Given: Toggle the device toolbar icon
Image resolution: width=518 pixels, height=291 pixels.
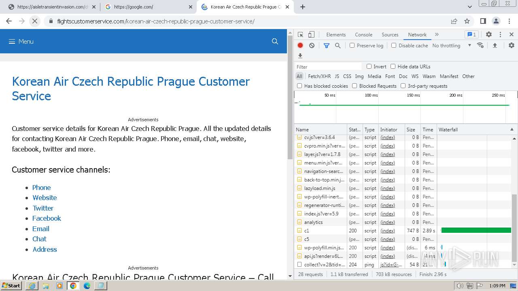Looking at the screenshot, I should pos(311,35).
